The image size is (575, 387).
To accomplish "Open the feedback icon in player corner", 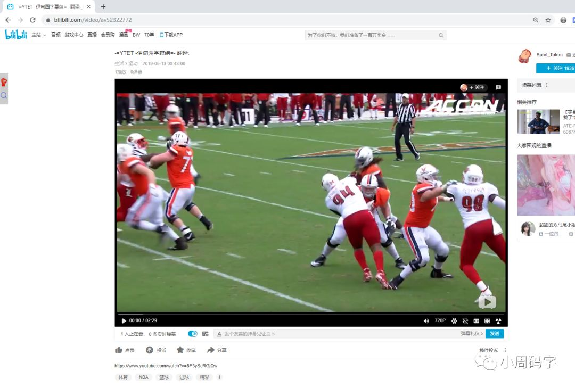I will tap(498, 87).
